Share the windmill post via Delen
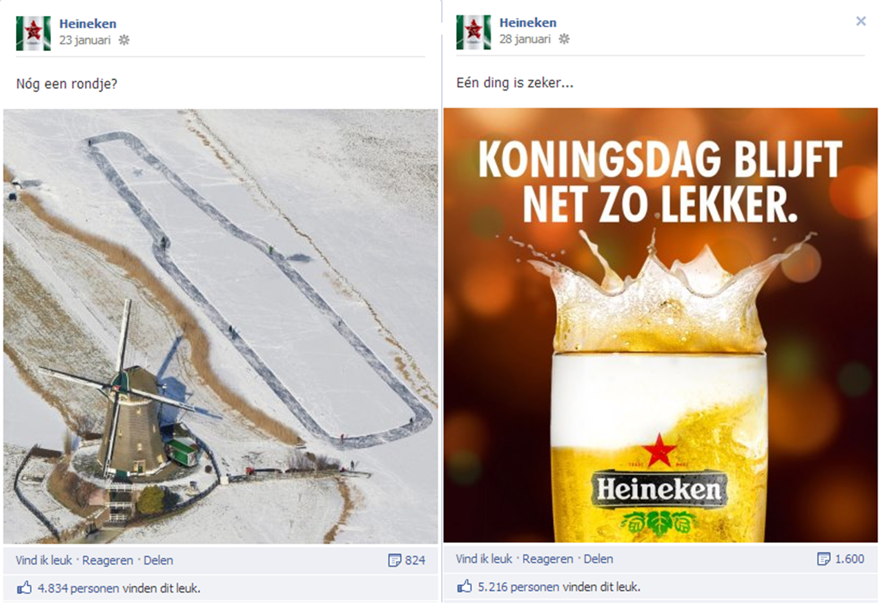The width and height of the screenshot is (880, 603). click(x=158, y=560)
